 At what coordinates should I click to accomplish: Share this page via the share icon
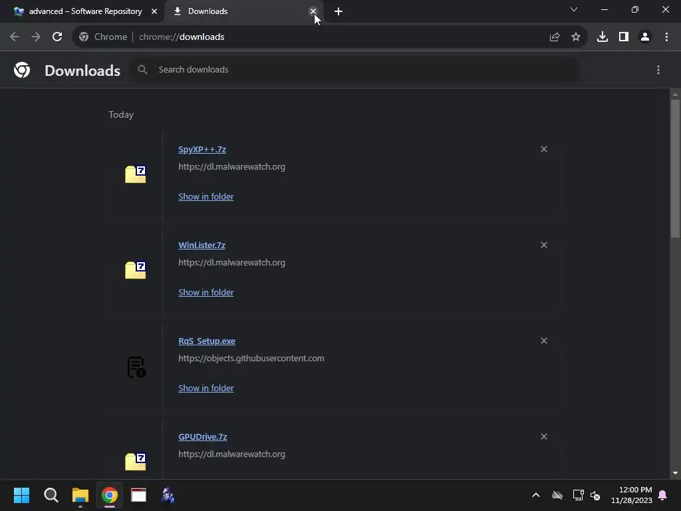[x=555, y=37]
